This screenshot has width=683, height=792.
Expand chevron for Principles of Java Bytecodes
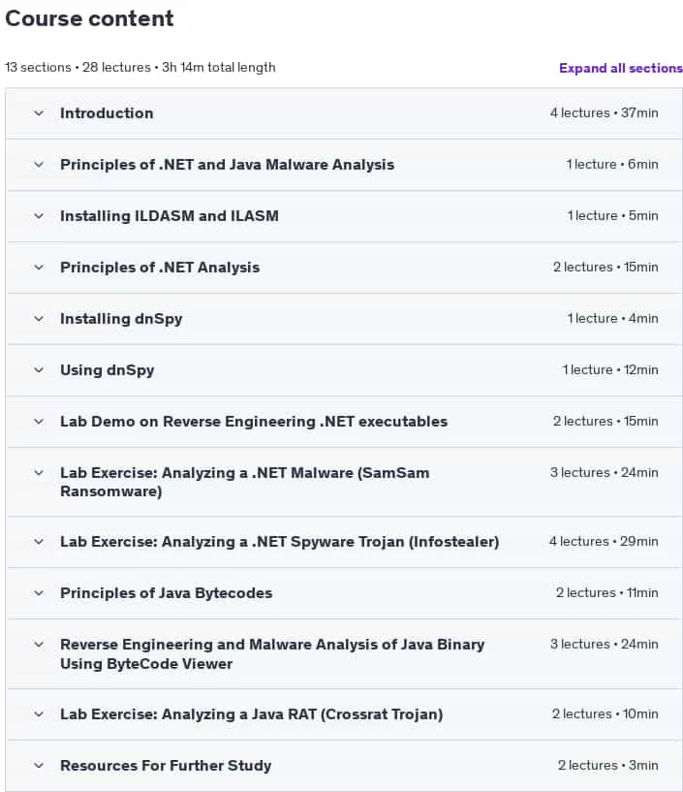[39, 593]
